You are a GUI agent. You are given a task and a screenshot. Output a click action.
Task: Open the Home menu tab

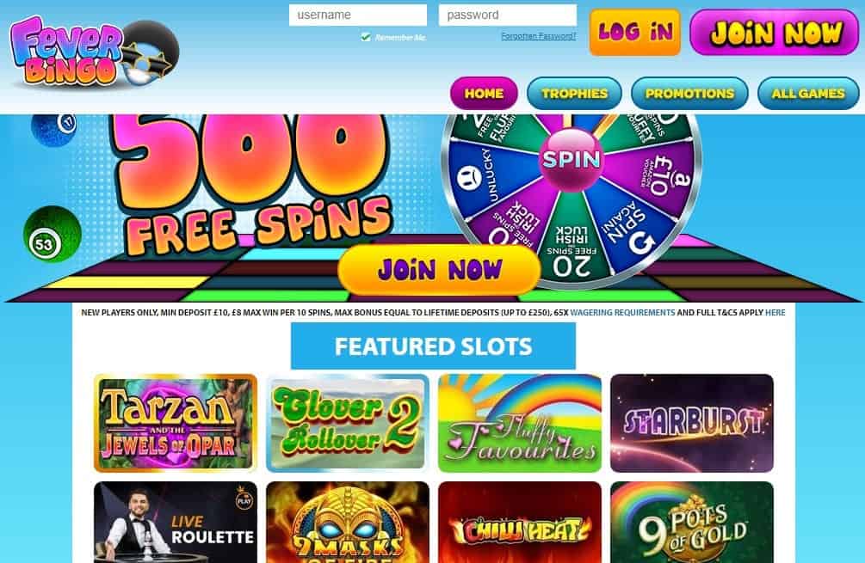coord(484,93)
